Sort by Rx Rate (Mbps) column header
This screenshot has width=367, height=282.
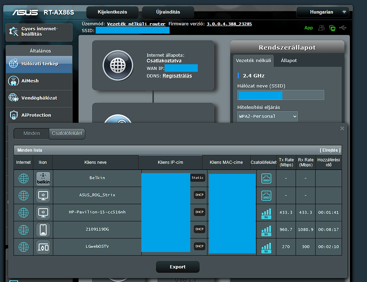306,162
